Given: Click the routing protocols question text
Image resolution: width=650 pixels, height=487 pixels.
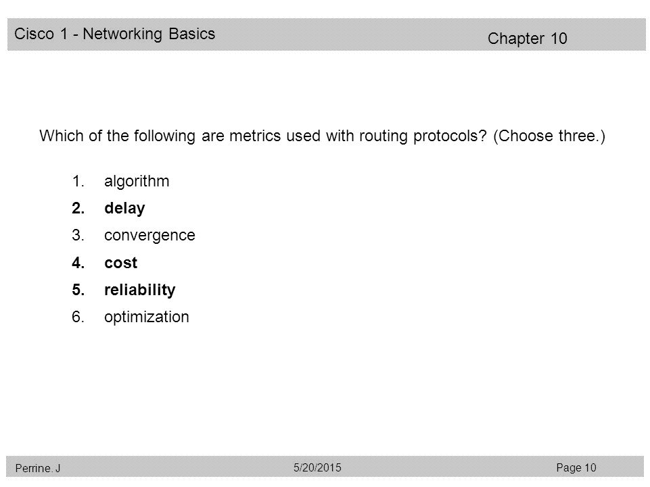Looking at the screenshot, I should (263, 136).
